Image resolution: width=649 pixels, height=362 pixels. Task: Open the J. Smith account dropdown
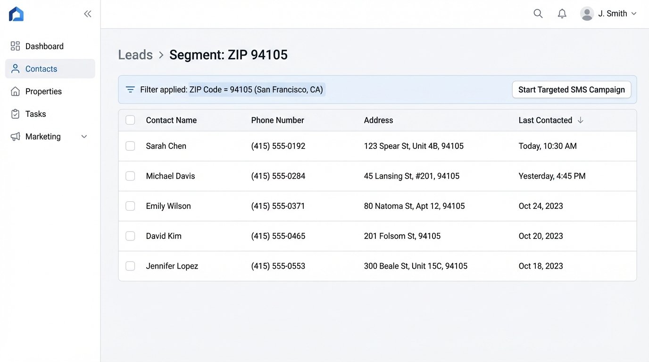pos(633,13)
